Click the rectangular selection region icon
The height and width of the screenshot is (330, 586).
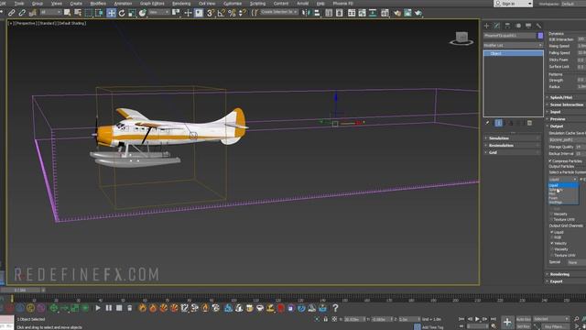pyautogui.click(x=89, y=13)
